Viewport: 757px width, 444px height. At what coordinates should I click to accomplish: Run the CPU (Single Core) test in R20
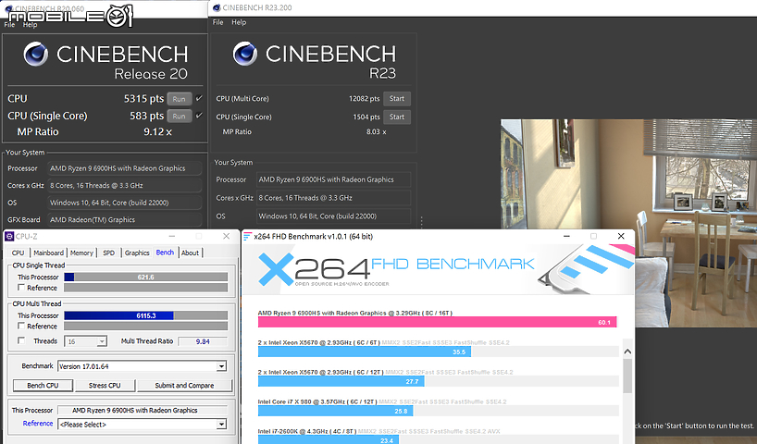click(x=180, y=117)
